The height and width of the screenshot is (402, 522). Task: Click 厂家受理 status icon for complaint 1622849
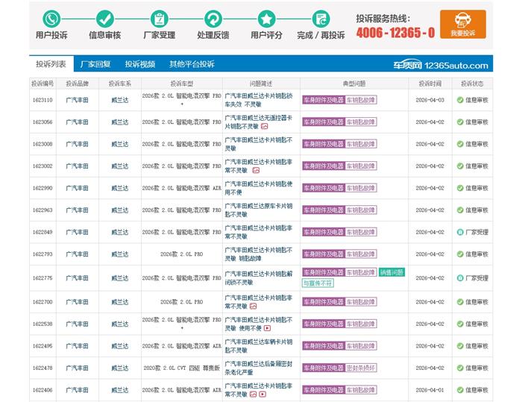(x=460, y=232)
